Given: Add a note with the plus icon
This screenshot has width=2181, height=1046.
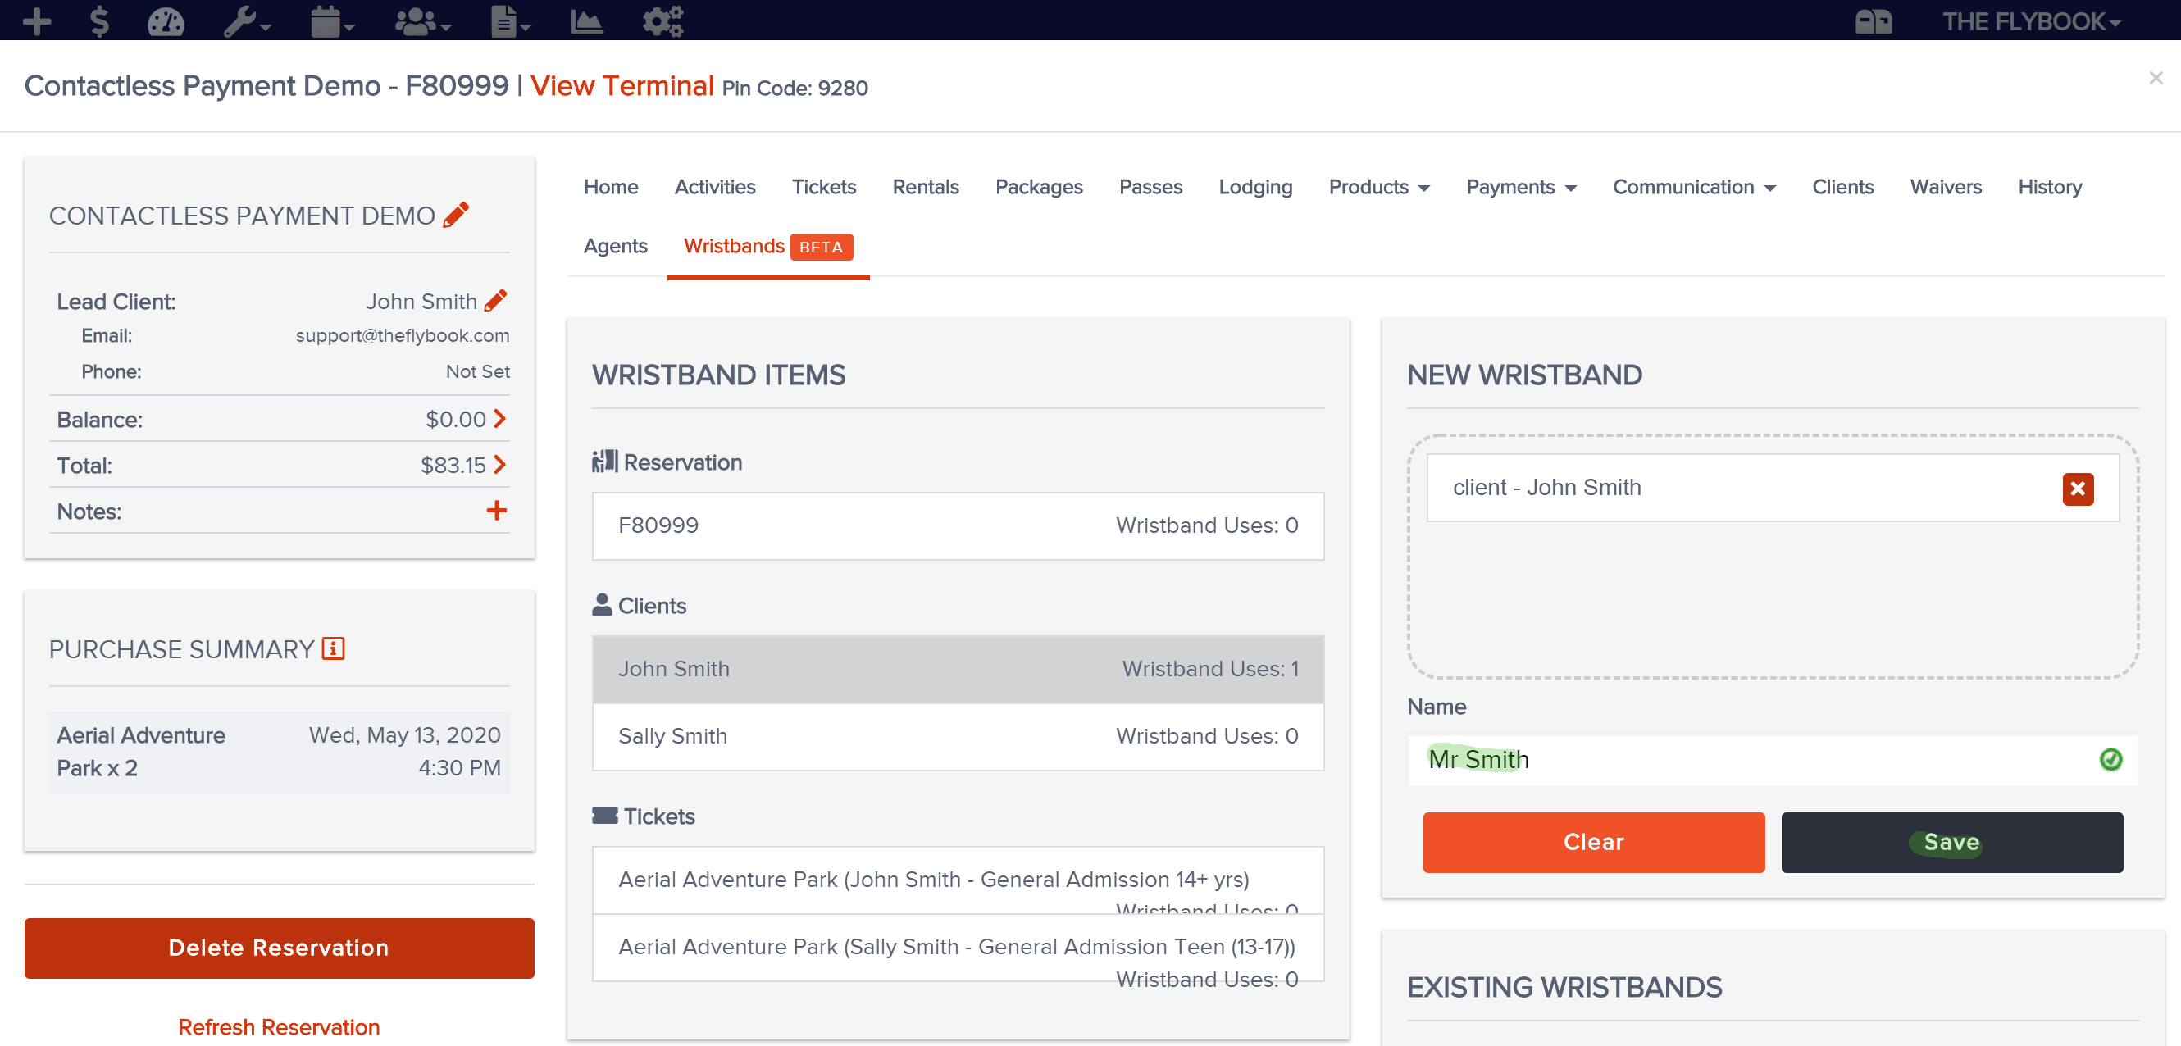Looking at the screenshot, I should point(497,511).
